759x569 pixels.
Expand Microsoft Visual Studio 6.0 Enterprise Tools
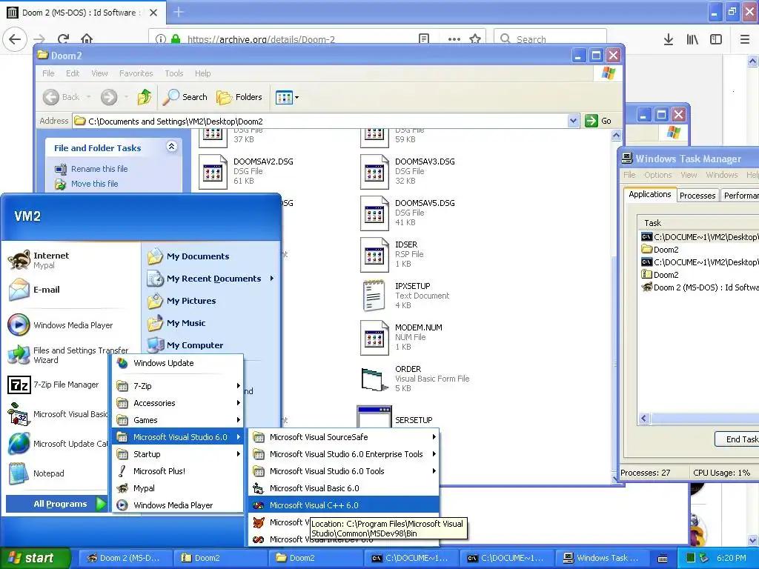343,454
